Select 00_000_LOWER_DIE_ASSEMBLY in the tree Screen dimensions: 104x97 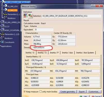tap(18, 2)
